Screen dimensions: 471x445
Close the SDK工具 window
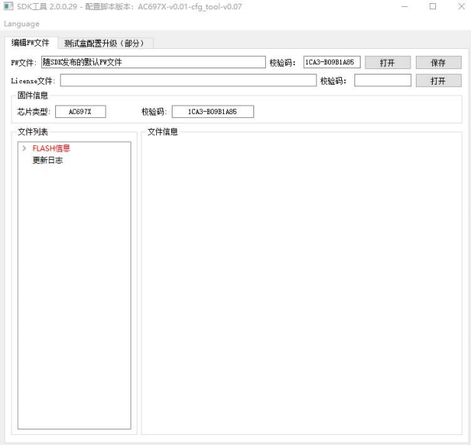[462, 6]
